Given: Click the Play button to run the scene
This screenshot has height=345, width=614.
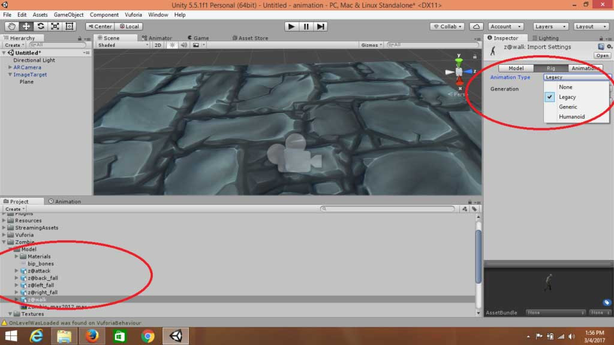Looking at the screenshot, I should pyautogui.click(x=291, y=26).
